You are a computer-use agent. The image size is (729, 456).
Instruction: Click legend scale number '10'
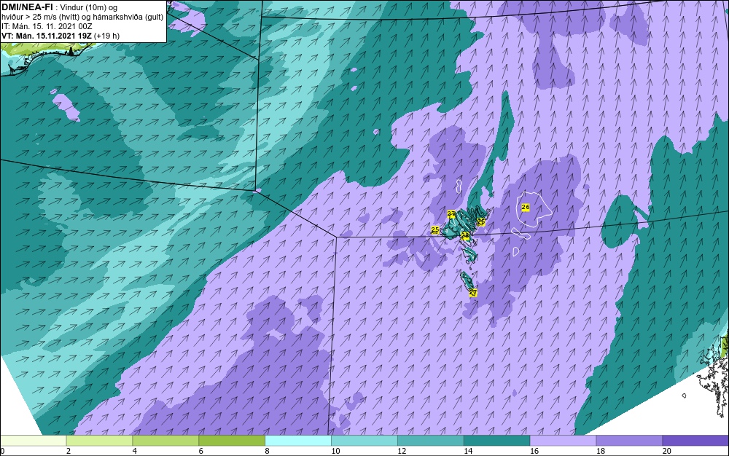tap(335, 451)
